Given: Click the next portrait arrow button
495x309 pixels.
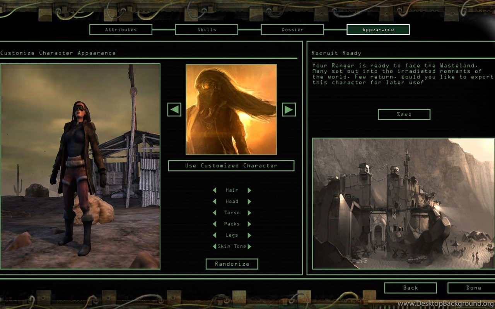Looking at the screenshot, I should click(x=288, y=110).
